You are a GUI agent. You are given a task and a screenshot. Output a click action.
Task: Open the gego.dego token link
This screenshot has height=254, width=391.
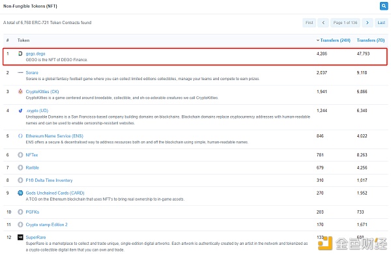pyautogui.click(x=35, y=53)
